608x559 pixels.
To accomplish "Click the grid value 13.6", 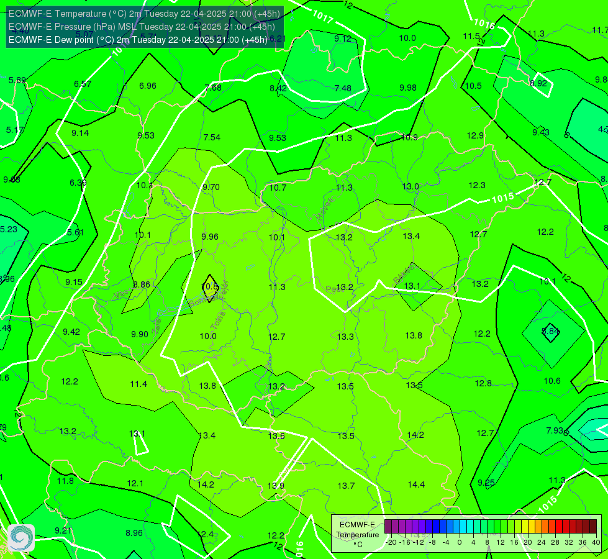I will click(x=276, y=436).
